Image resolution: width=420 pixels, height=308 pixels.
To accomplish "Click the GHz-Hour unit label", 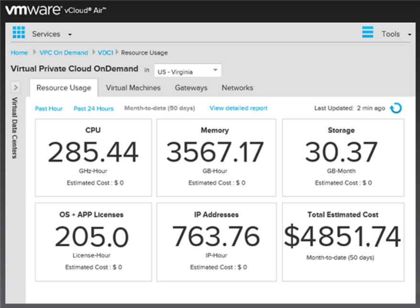I will pyautogui.click(x=93, y=171).
